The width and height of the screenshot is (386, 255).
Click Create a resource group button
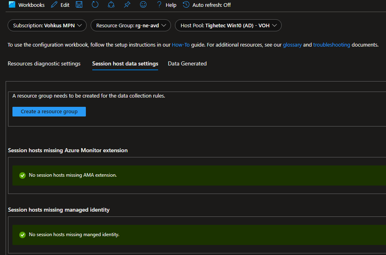(x=49, y=112)
